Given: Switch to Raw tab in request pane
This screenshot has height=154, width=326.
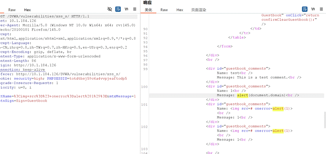Looking at the screenshot, I should coord(12,10).
